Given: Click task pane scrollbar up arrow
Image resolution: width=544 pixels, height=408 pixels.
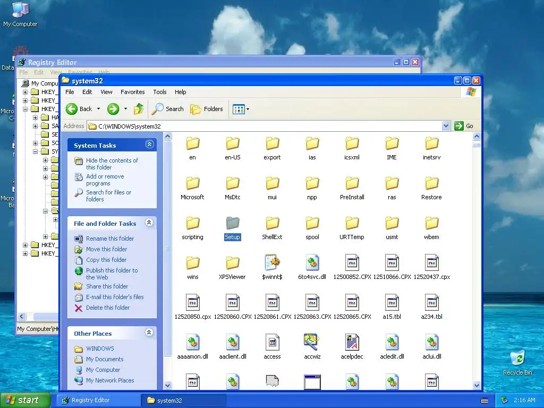Looking at the screenshot, I should 167,137.
